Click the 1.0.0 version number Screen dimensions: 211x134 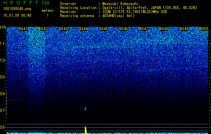(46, 3)
